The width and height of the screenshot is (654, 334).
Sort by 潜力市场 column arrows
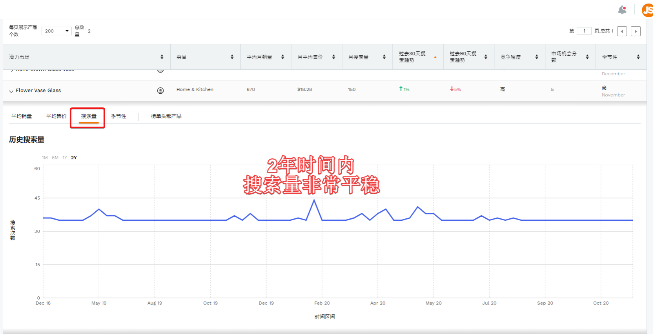click(162, 57)
